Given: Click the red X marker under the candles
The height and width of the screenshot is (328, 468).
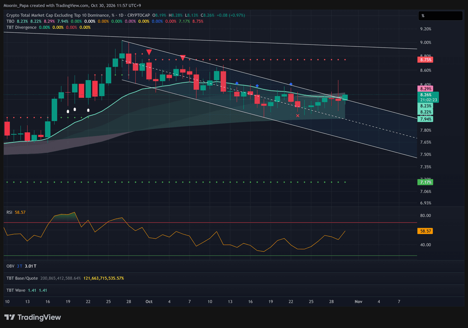Looking at the screenshot, I should (298, 115).
